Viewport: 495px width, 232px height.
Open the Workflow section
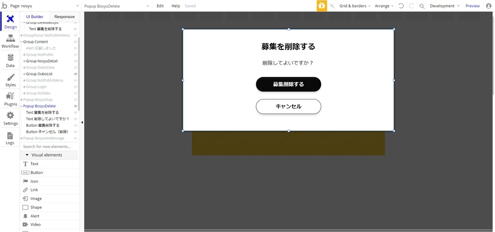[10, 41]
